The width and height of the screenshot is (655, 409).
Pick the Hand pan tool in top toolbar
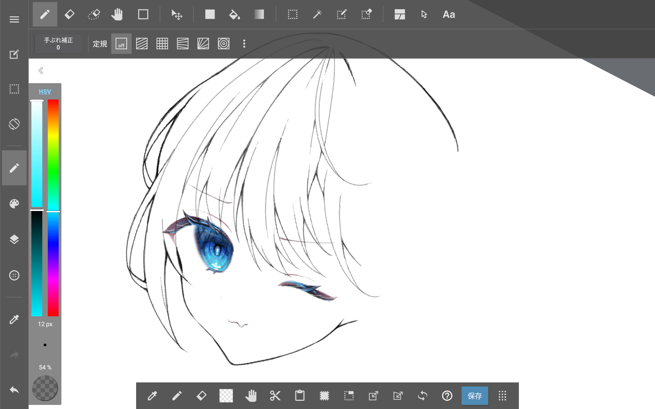point(117,15)
